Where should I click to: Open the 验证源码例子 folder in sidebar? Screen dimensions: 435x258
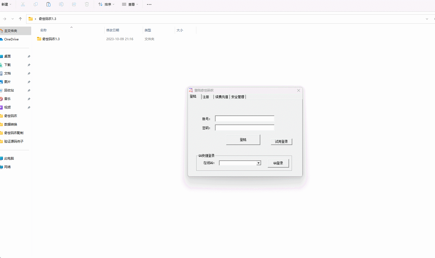pos(14,142)
